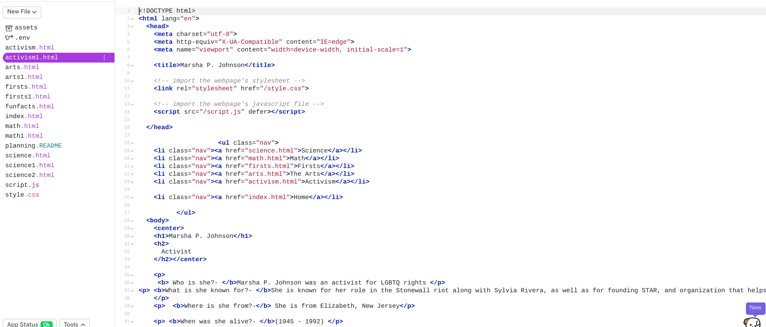This screenshot has height=327, width=766.
Task: Click the closing </head> tag
Action: pyautogui.click(x=159, y=128)
